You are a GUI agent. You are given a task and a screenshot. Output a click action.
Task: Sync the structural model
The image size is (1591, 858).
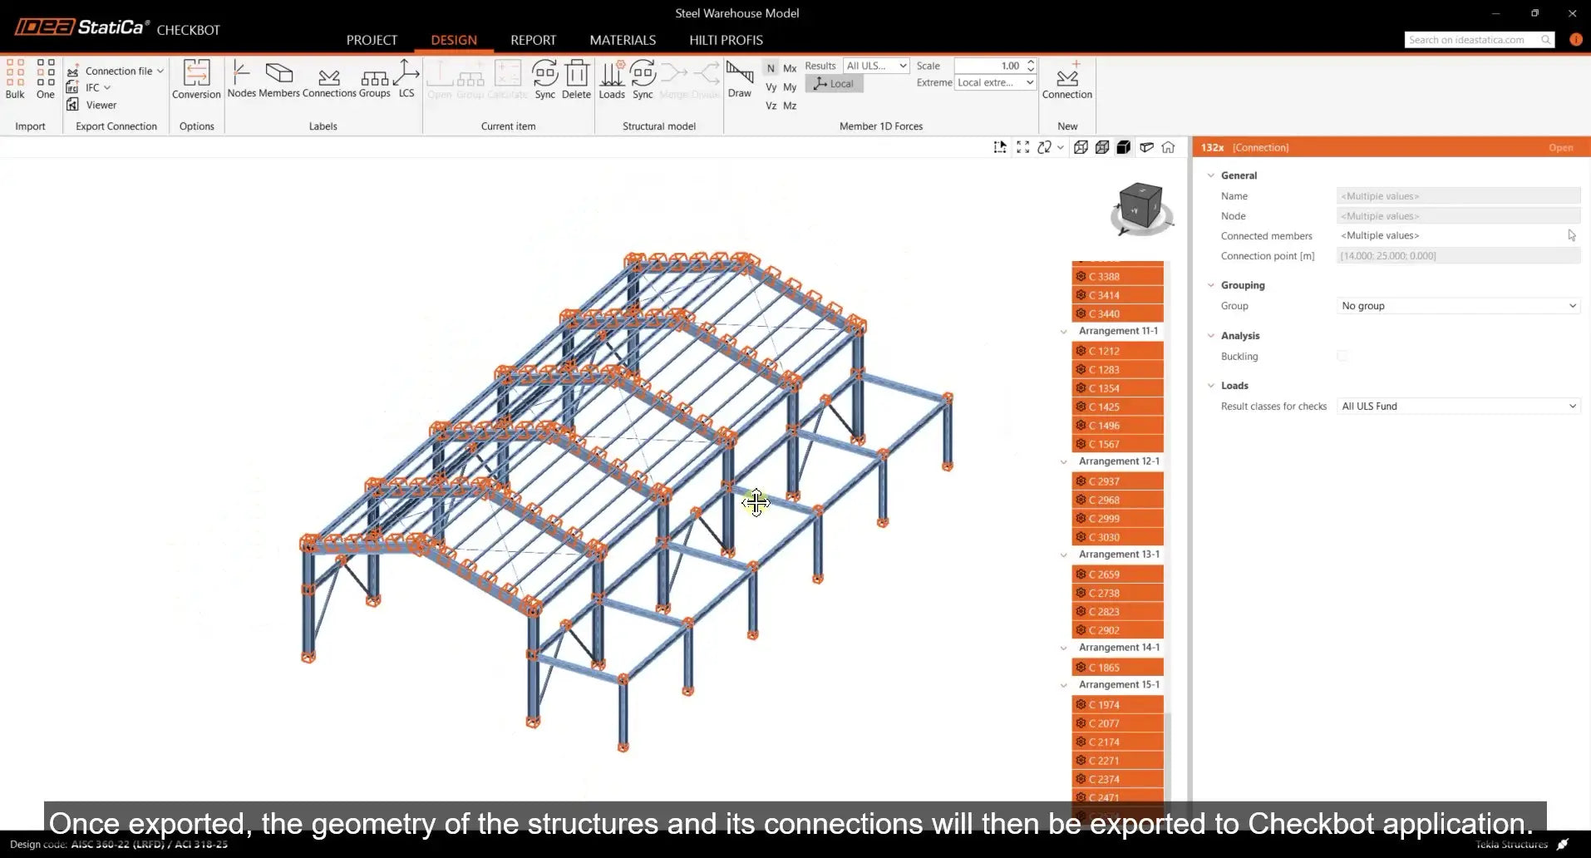point(643,80)
